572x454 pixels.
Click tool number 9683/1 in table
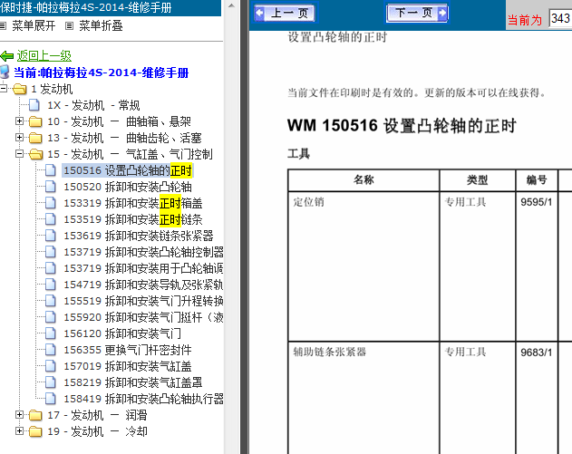537,353
